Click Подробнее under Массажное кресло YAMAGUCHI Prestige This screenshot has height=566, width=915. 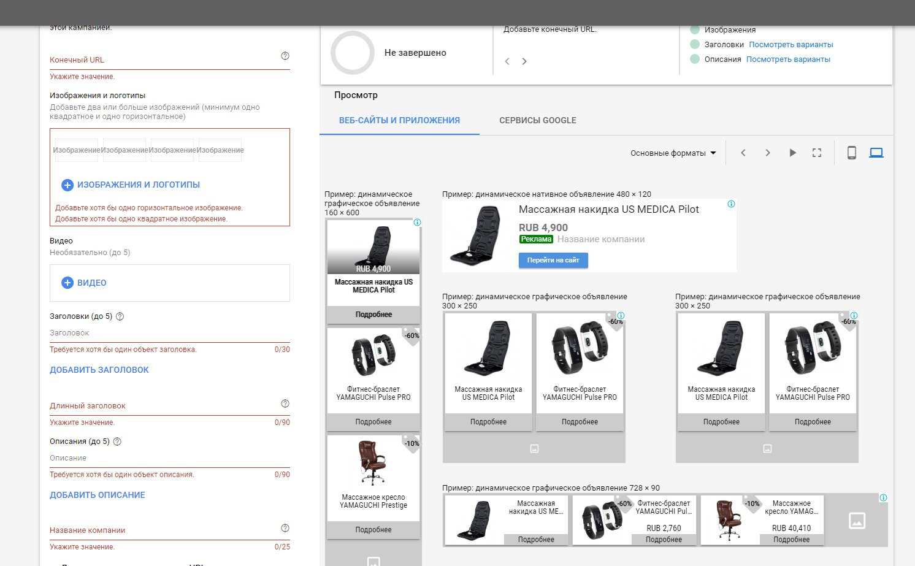pyautogui.click(x=373, y=530)
